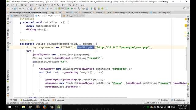Run the app with the green play button
The image size is (196, 110).
tap(68, 9)
